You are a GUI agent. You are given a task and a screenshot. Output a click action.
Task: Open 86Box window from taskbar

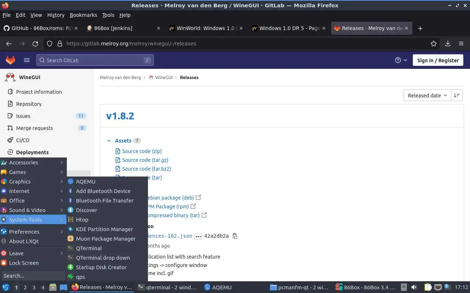(365, 288)
